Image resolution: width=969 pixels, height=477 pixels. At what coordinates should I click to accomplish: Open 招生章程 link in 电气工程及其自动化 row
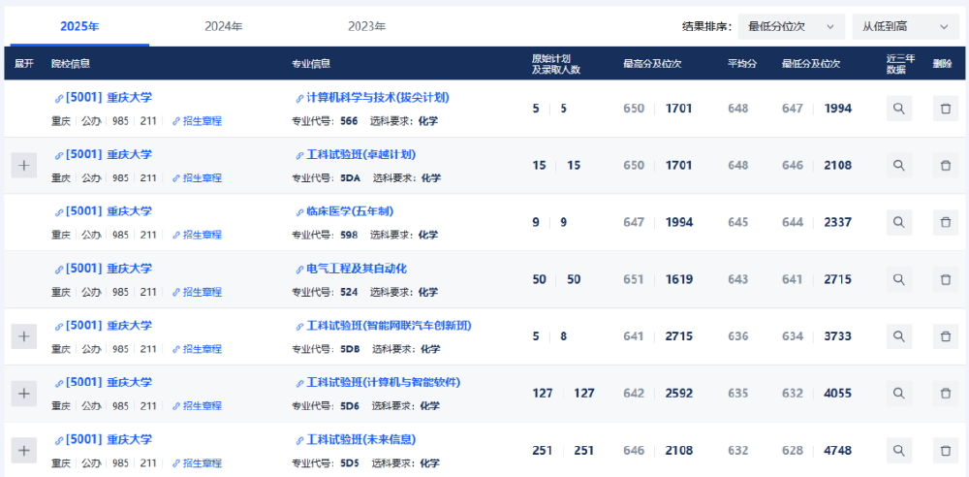pos(197,292)
